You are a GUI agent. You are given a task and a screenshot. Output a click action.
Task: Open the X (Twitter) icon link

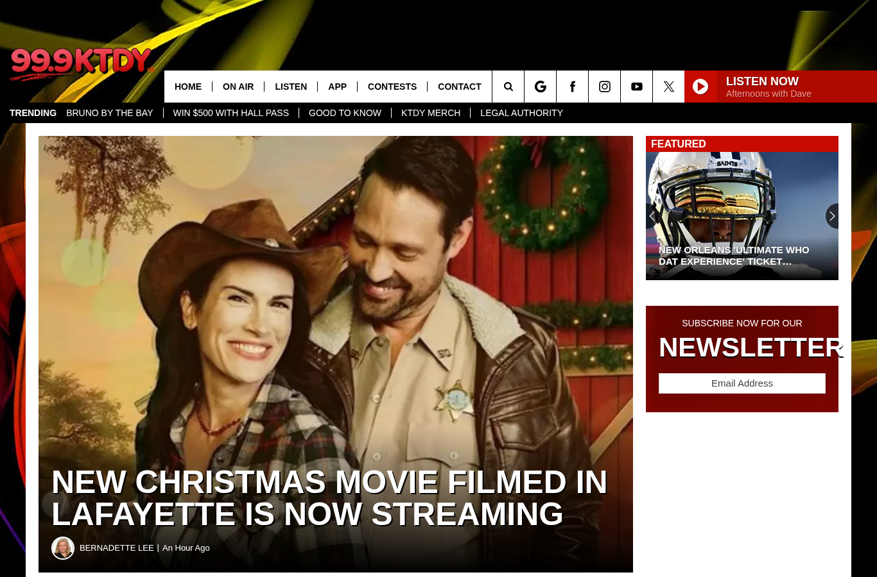click(x=669, y=87)
